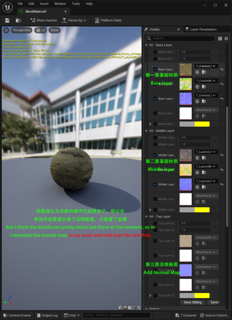The image size is (232, 320).
Task: Browse to Base Layer brown rock texture asset
Action: pyautogui.click(x=204, y=72)
